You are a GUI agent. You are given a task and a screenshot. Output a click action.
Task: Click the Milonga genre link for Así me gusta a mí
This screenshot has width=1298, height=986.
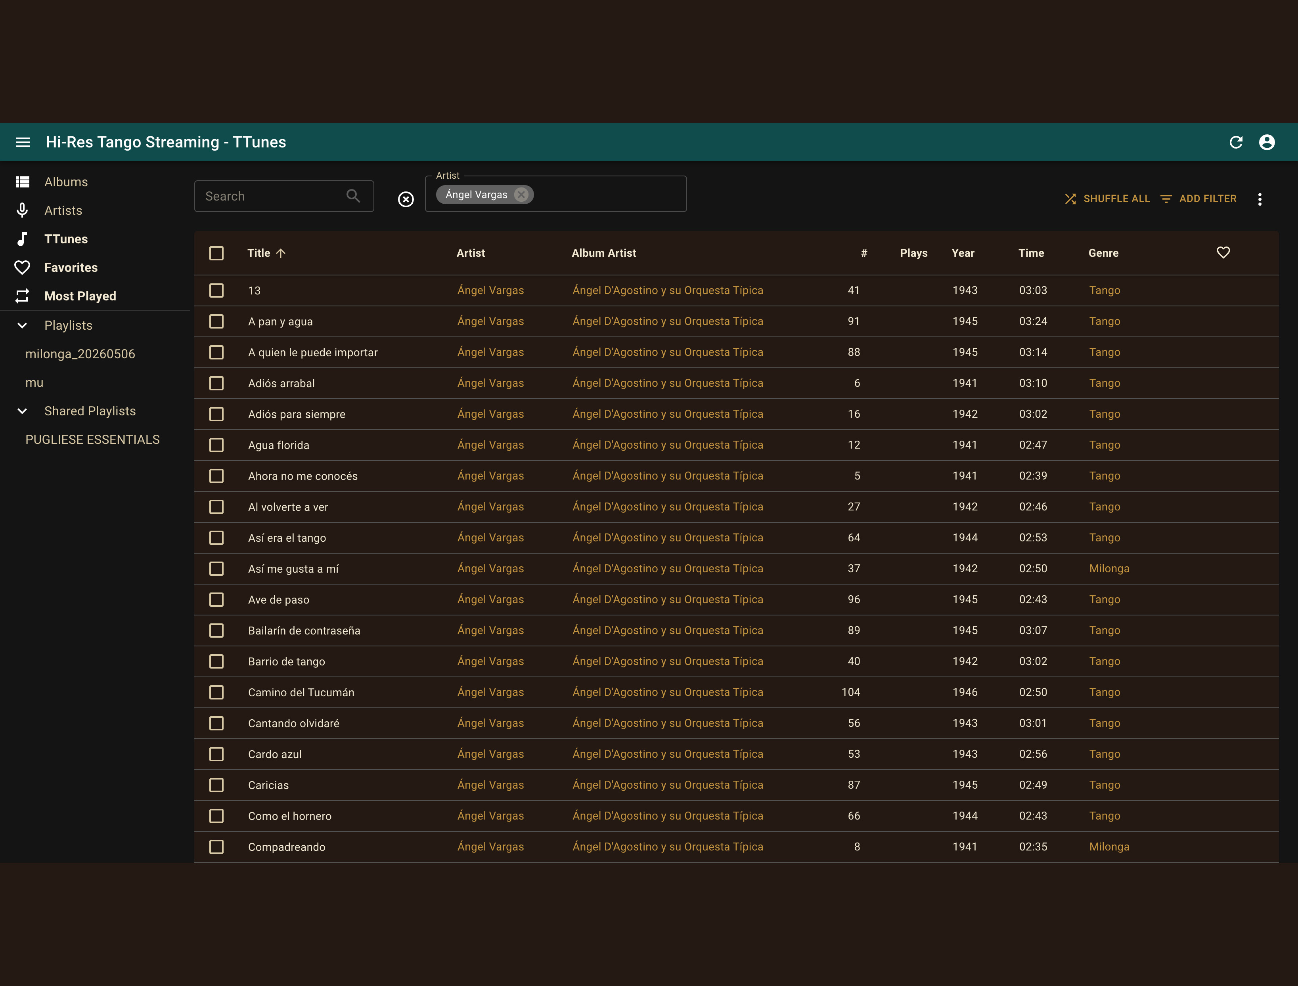(x=1109, y=569)
